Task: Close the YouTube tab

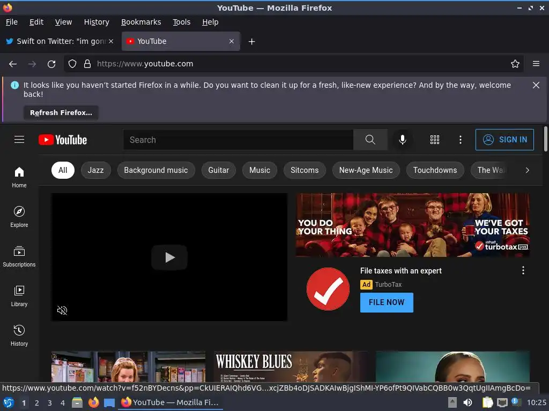Action: click(232, 41)
